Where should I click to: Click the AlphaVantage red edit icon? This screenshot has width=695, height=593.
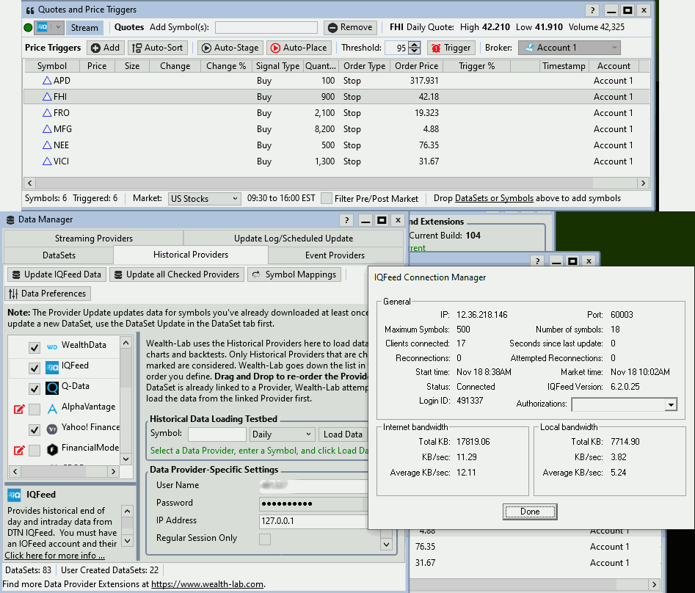tap(19, 409)
